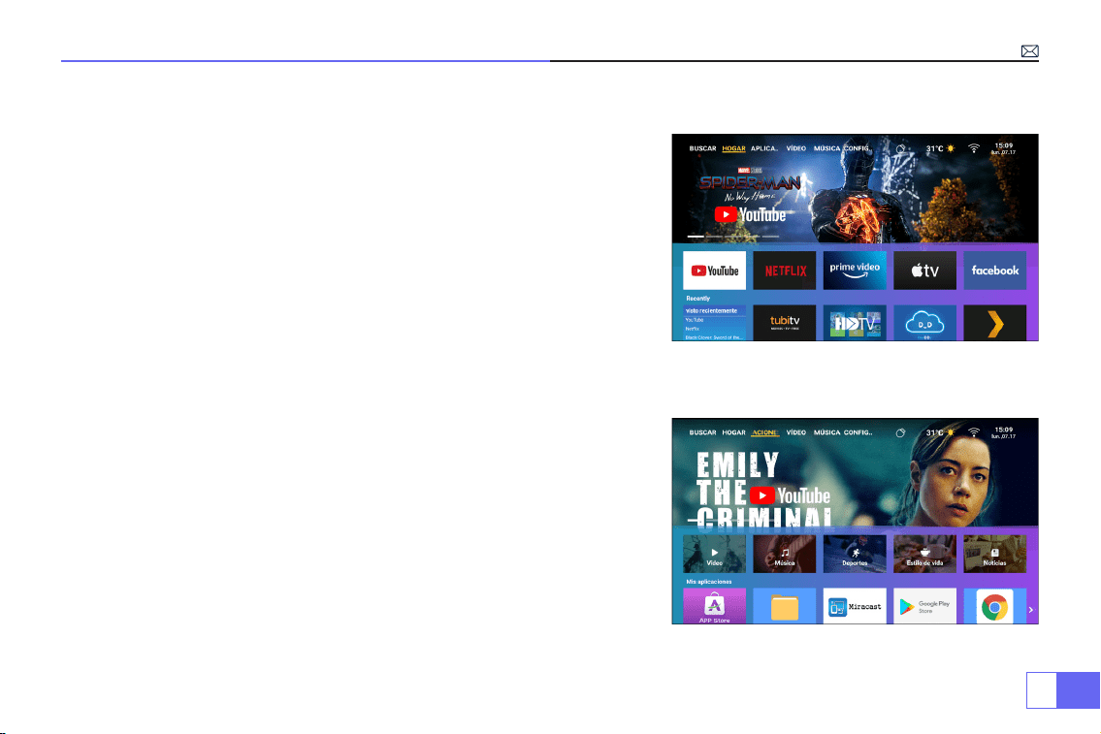1101x734 pixels.
Task: Select the BUSCAR tab on the Emily screen
Action: (x=702, y=432)
